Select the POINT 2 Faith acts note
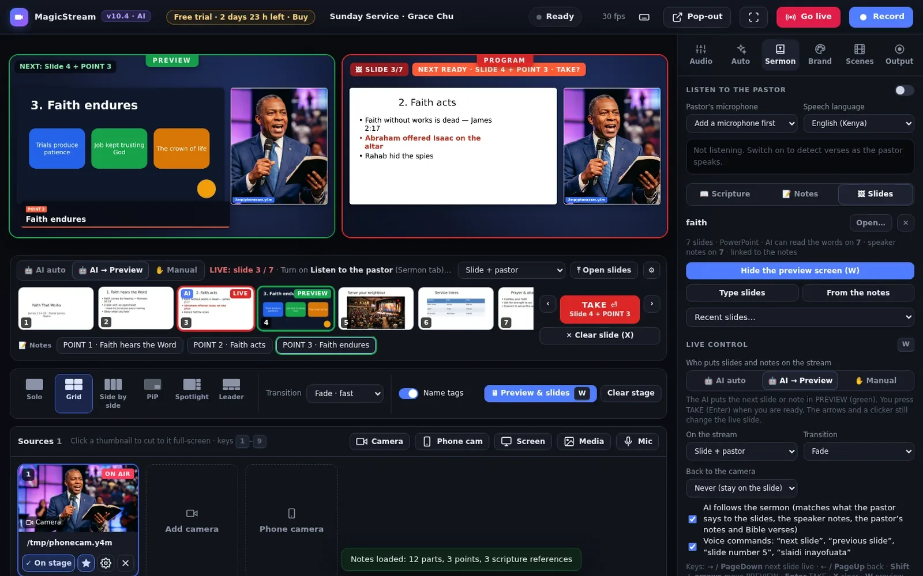The image size is (923, 576). click(230, 345)
